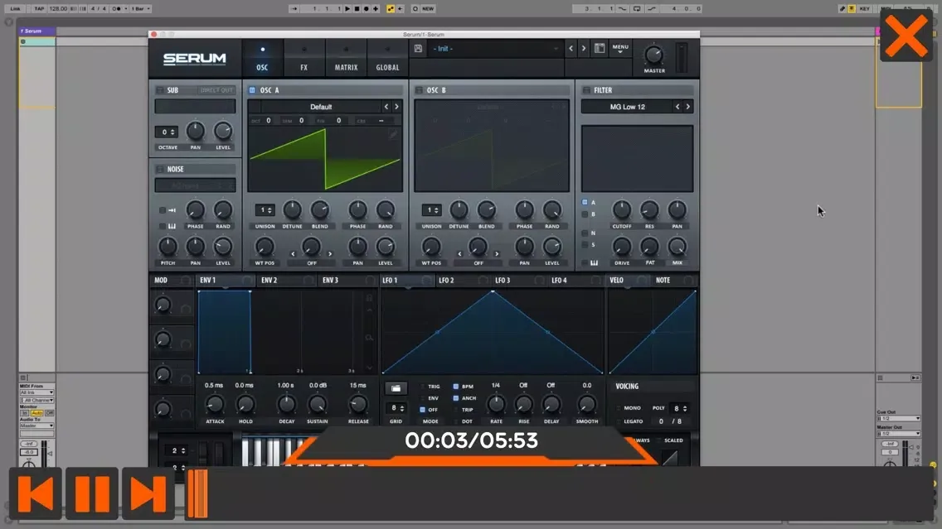Close the video overlay with orange X
The width and height of the screenshot is (942, 529).
tap(906, 36)
